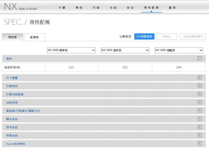Click the 比較設定 label
The width and height of the screenshot is (209, 150).
[x=126, y=36]
